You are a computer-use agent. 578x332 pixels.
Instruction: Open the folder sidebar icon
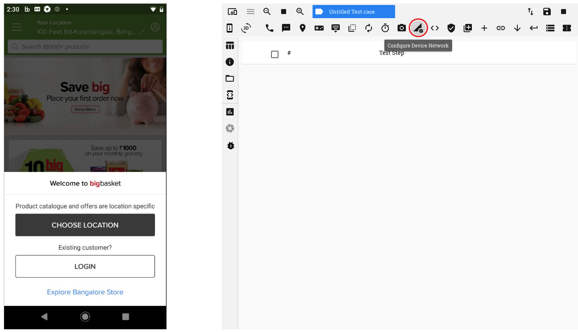230,78
